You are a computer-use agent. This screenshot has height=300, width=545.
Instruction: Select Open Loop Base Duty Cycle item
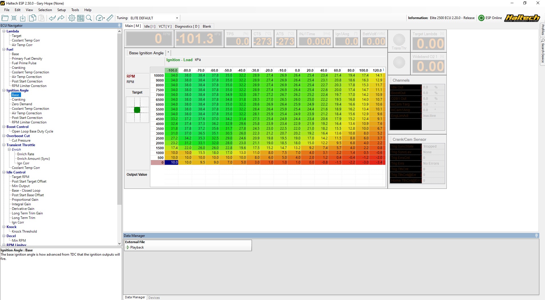coord(32,131)
